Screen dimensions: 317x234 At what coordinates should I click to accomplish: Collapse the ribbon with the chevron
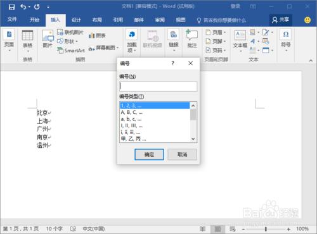coord(311,61)
